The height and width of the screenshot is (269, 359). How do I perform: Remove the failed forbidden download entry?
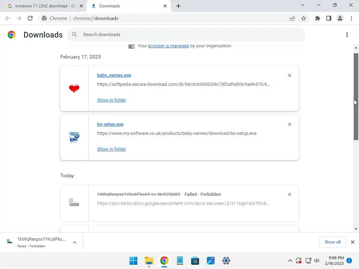coord(289,194)
